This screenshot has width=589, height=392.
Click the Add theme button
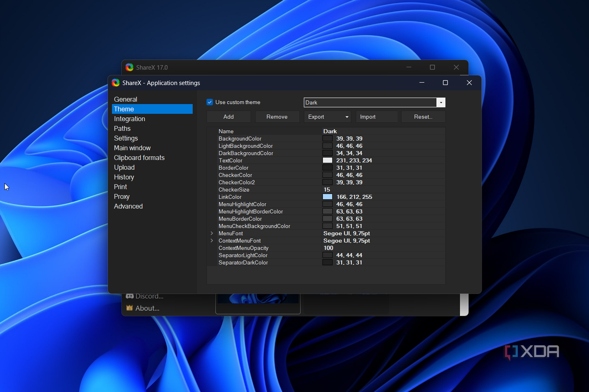click(x=229, y=117)
